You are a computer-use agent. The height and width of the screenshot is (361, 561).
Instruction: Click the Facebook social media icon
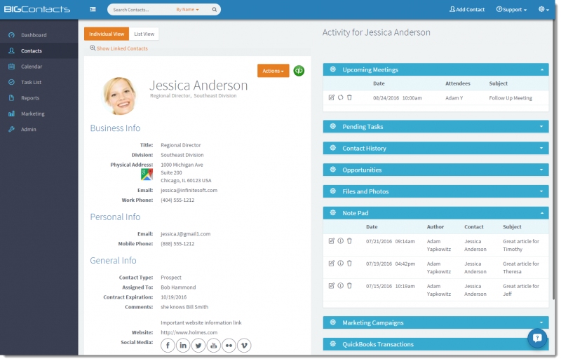(168, 346)
